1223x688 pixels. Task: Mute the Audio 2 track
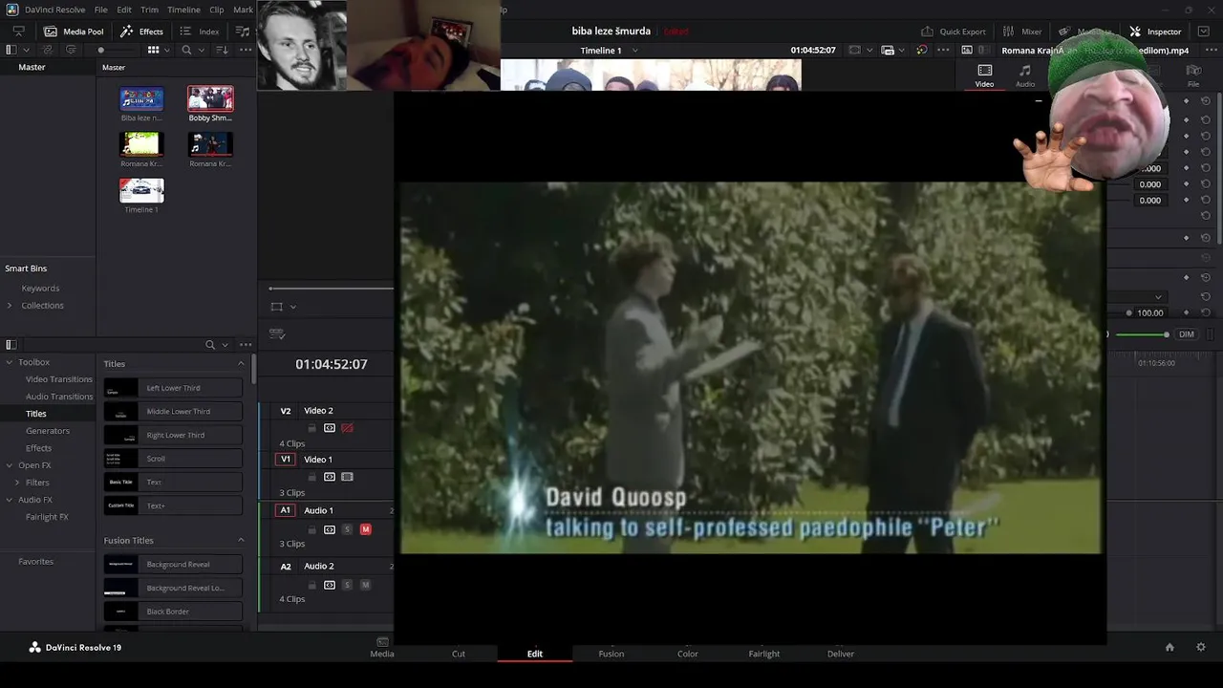tap(365, 585)
